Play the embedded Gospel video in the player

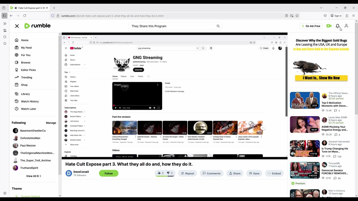pos(116,108)
